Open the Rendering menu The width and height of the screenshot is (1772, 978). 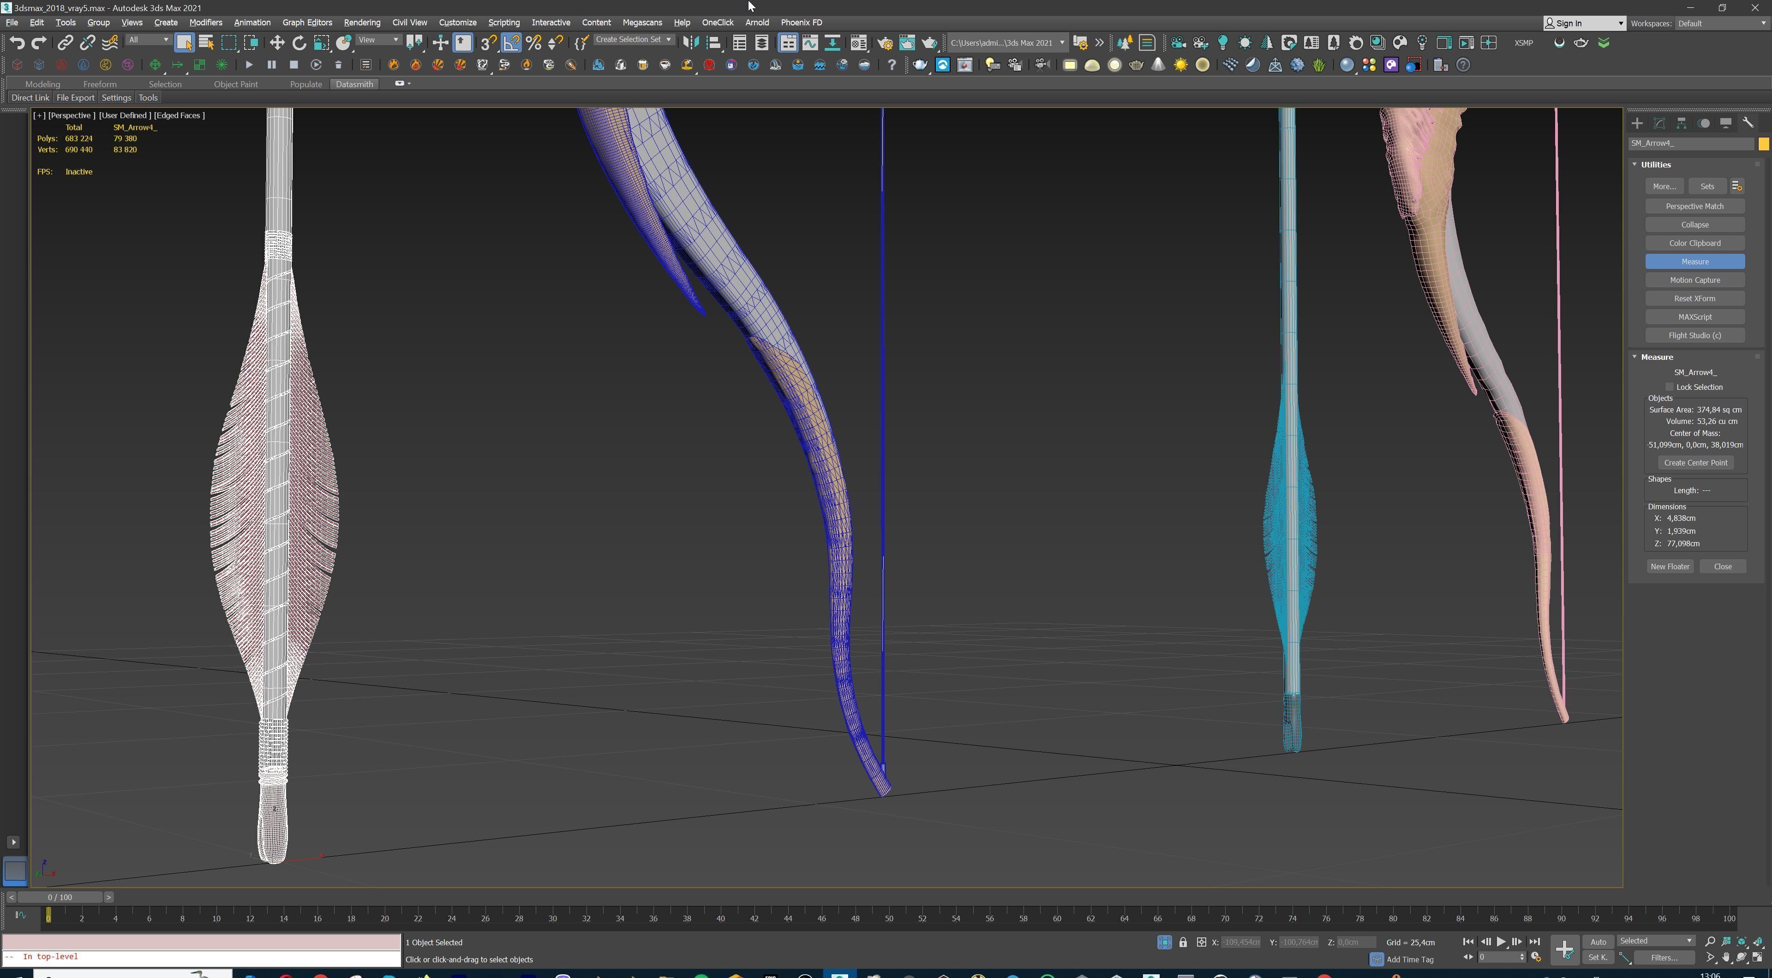(x=362, y=23)
